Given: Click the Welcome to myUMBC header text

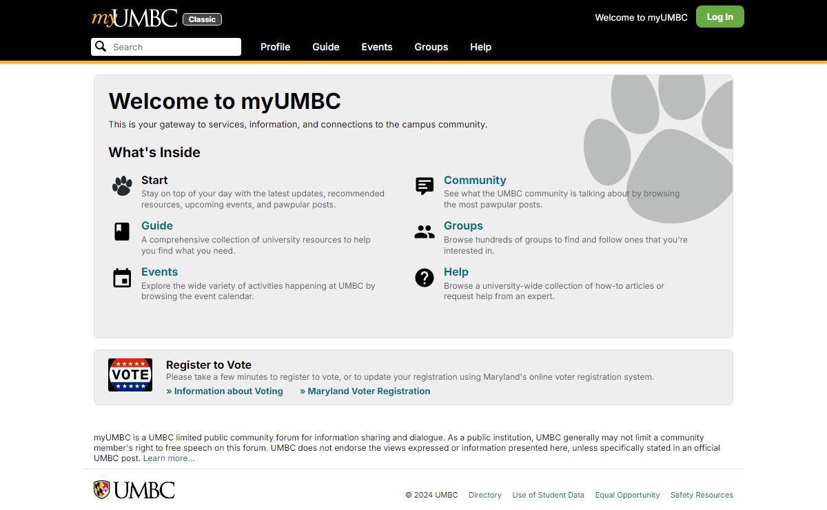Looking at the screenshot, I should click(x=642, y=17).
